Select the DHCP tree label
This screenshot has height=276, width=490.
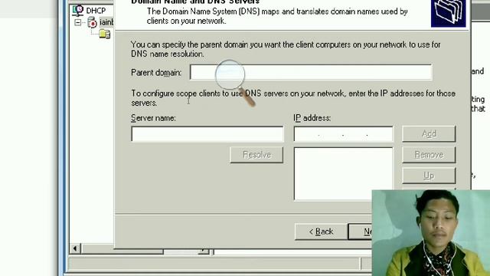96,11
